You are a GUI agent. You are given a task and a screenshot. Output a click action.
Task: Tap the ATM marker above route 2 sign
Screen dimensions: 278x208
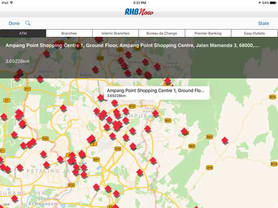pyautogui.click(x=91, y=139)
